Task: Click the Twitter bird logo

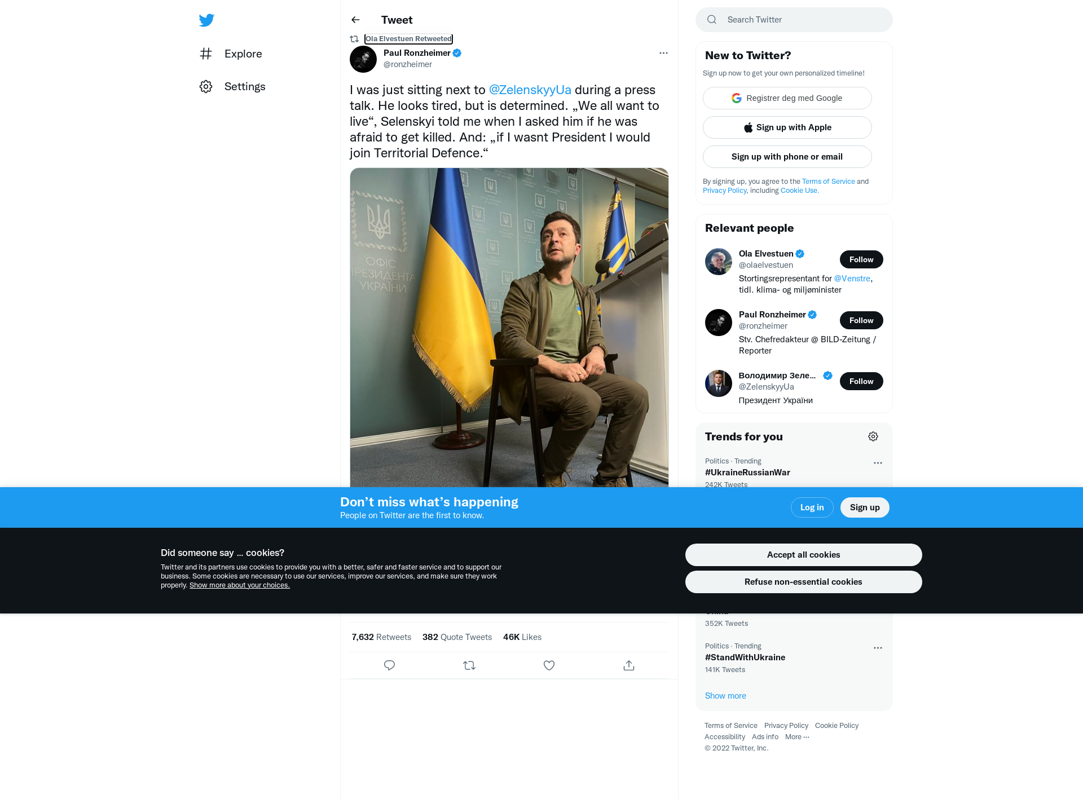Action: click(x=206, y=20)
